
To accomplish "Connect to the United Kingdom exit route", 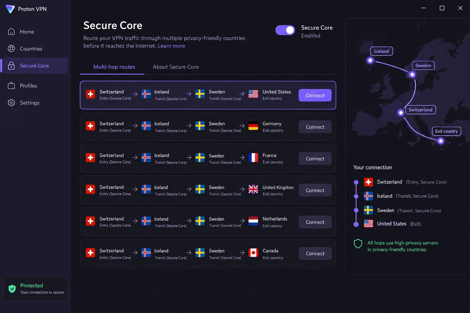I will 315,190.
